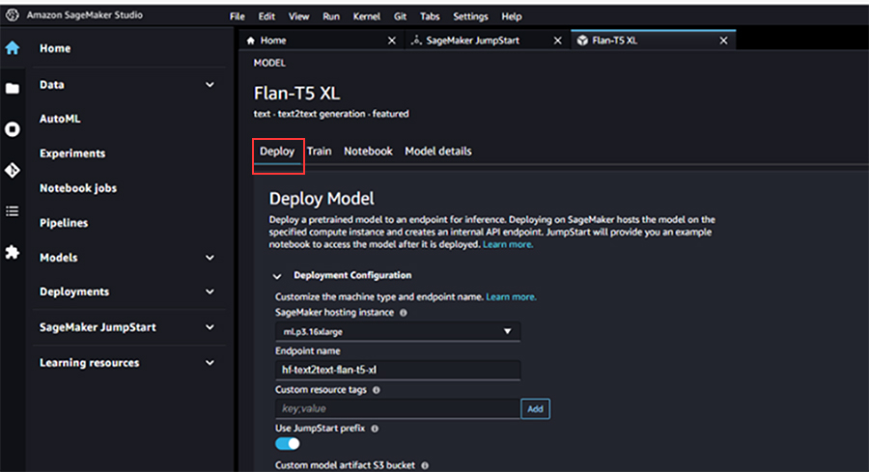Click the key;value custom resource tags field
Image resolution: width=869 pixels, height=472 pixels.
coord(398,409)
